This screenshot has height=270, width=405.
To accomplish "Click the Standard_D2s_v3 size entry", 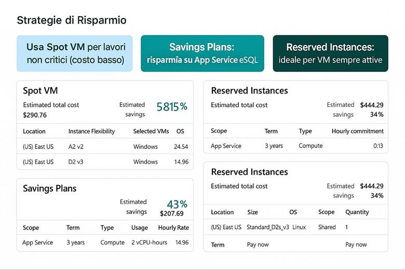I will (x=268, y=227).
